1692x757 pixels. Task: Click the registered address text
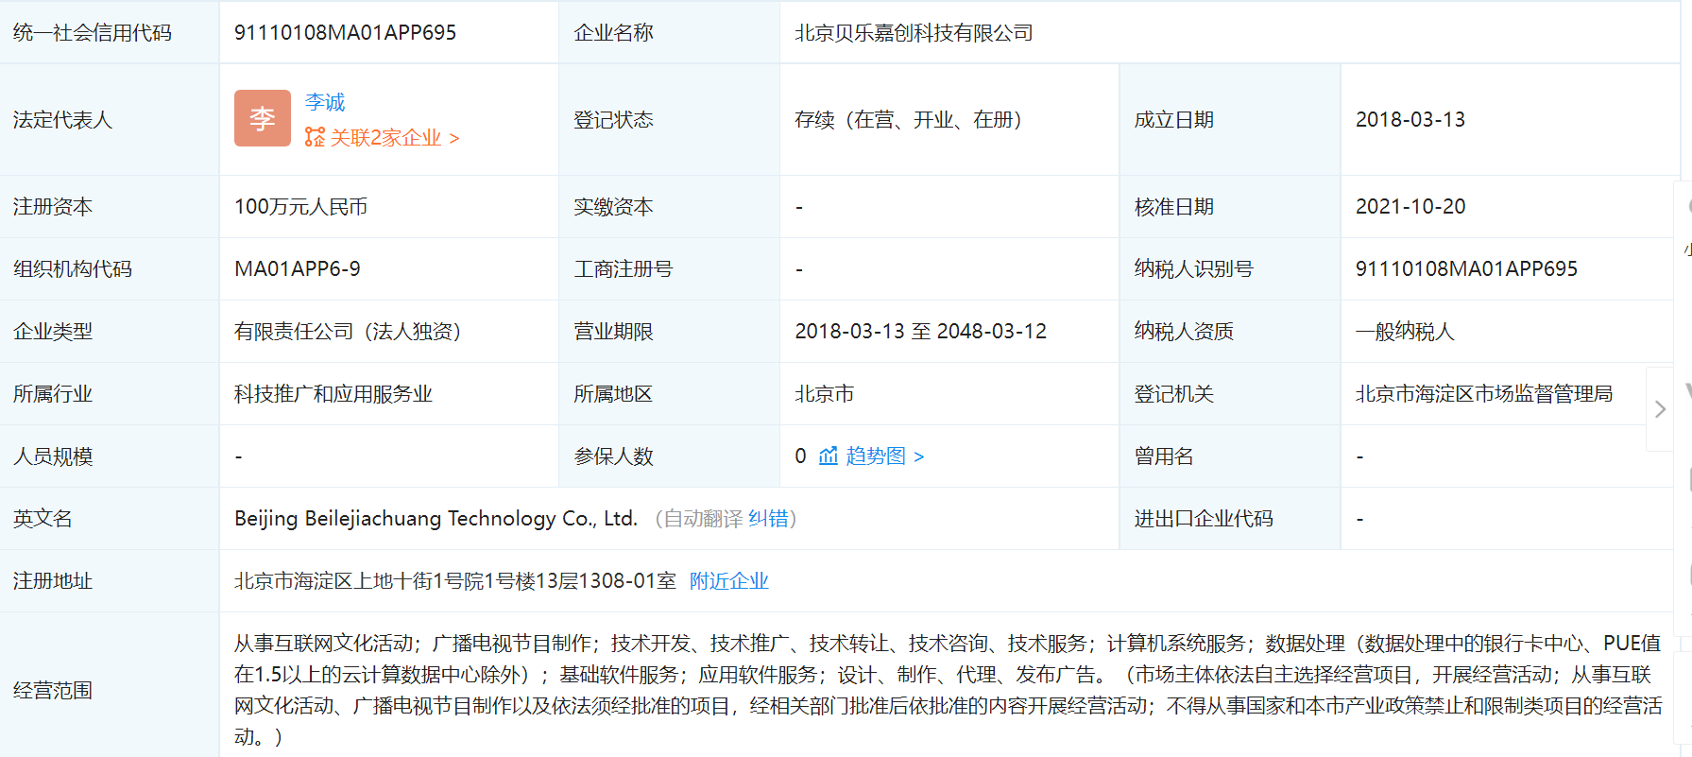coord(454,581)
